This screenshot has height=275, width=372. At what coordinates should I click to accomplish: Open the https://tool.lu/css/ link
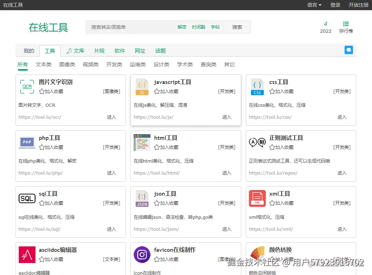[270, 117]
